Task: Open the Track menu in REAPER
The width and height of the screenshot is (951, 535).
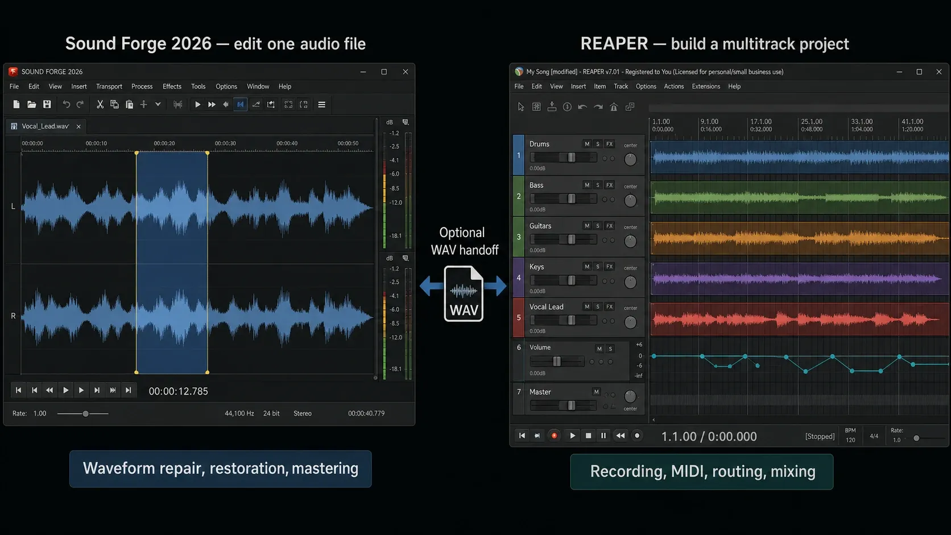Action: click(x=621, y=86)
